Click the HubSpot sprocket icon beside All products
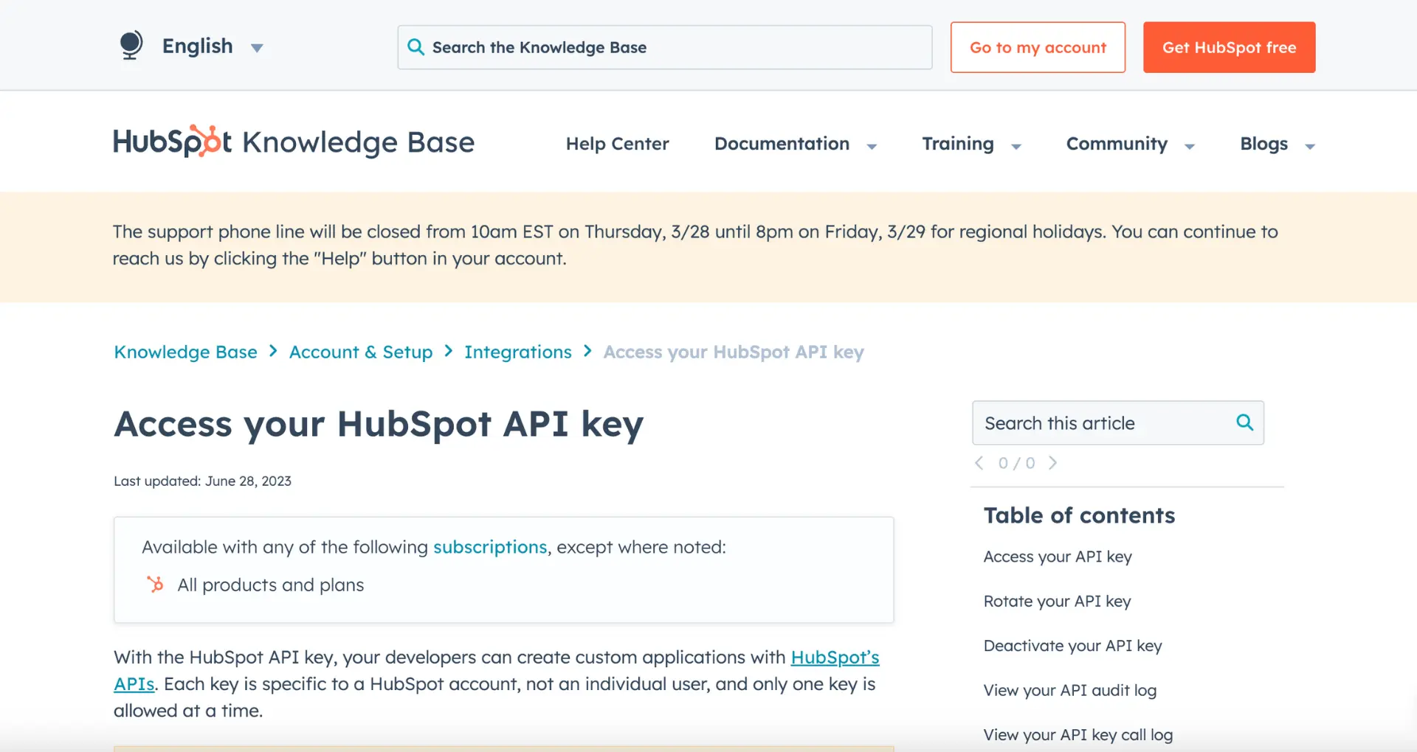Image resolution: width=1417 pixels, height=752 pixels. click(155, 585)
